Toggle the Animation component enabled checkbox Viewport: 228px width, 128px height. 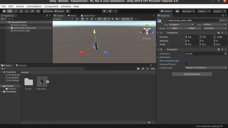(165, 49)
